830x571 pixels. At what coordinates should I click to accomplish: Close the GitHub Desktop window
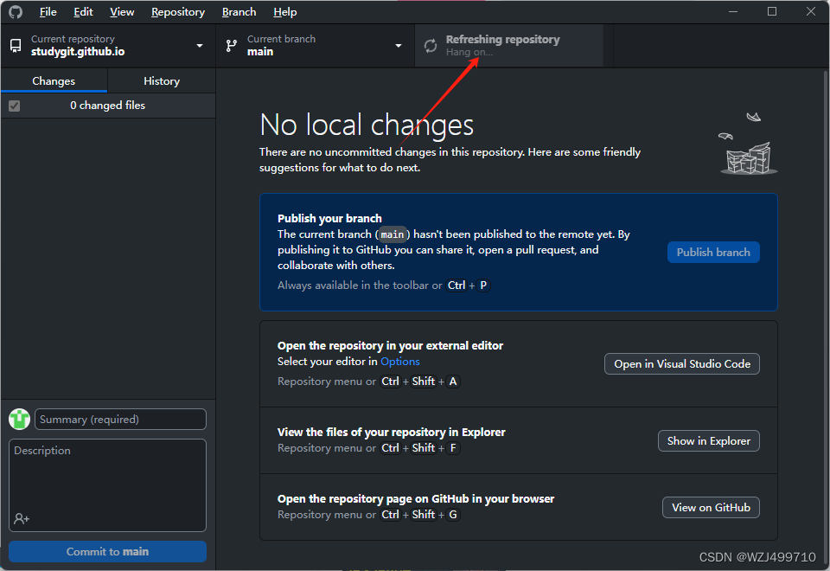tap(810, 11)
